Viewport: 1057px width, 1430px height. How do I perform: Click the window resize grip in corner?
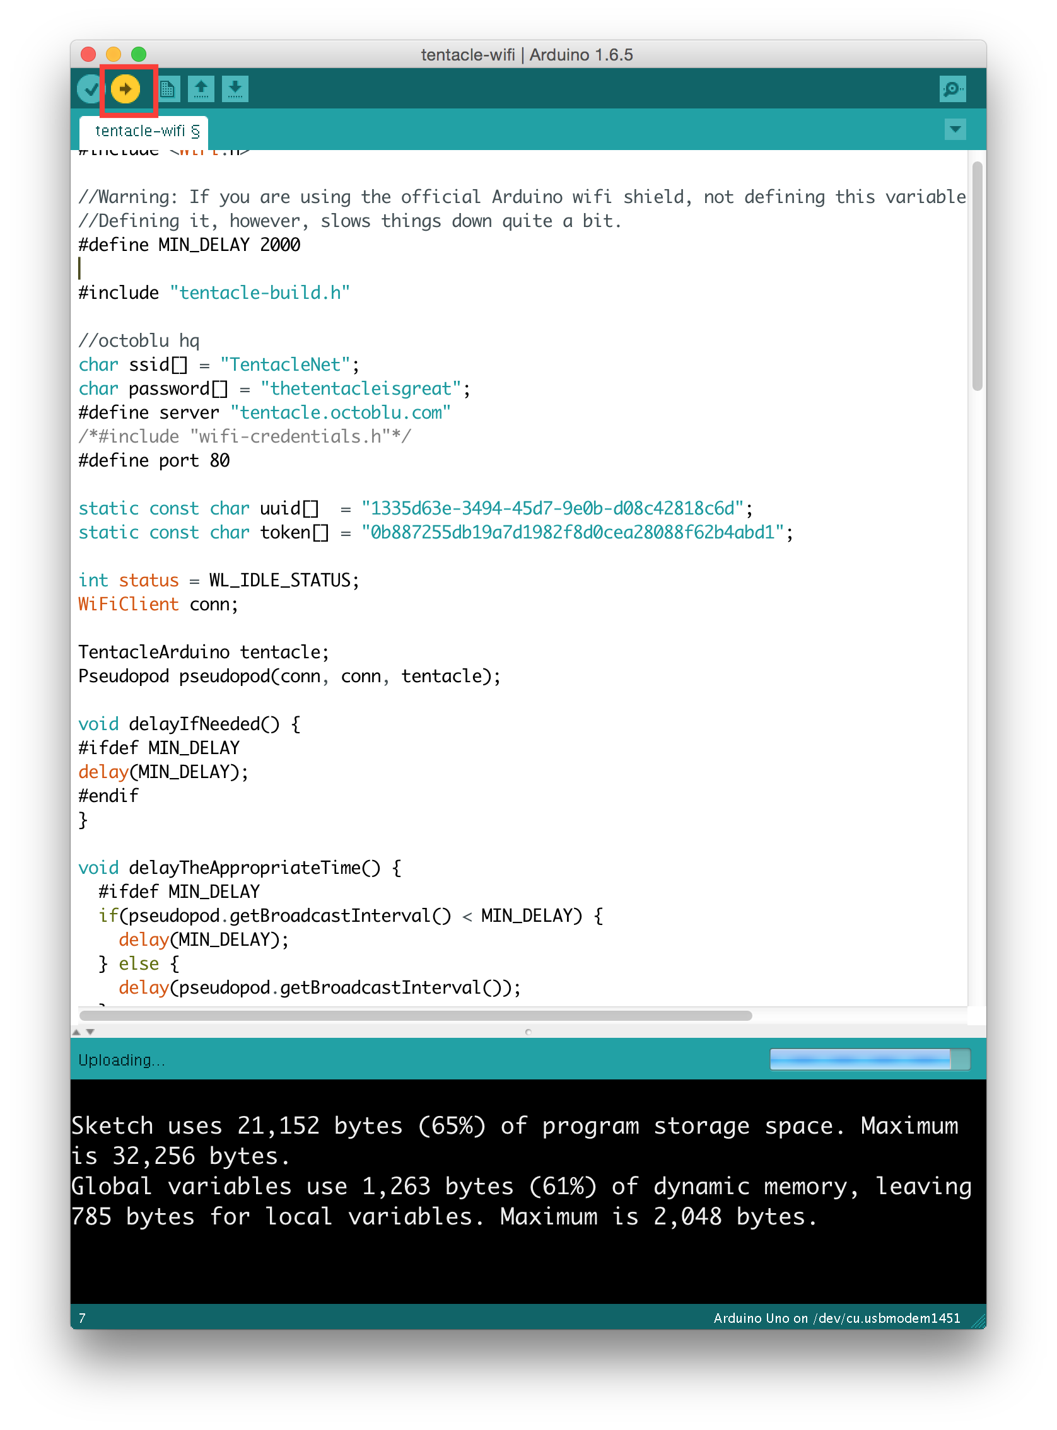pyautogui.click(x=978, y=1322)
